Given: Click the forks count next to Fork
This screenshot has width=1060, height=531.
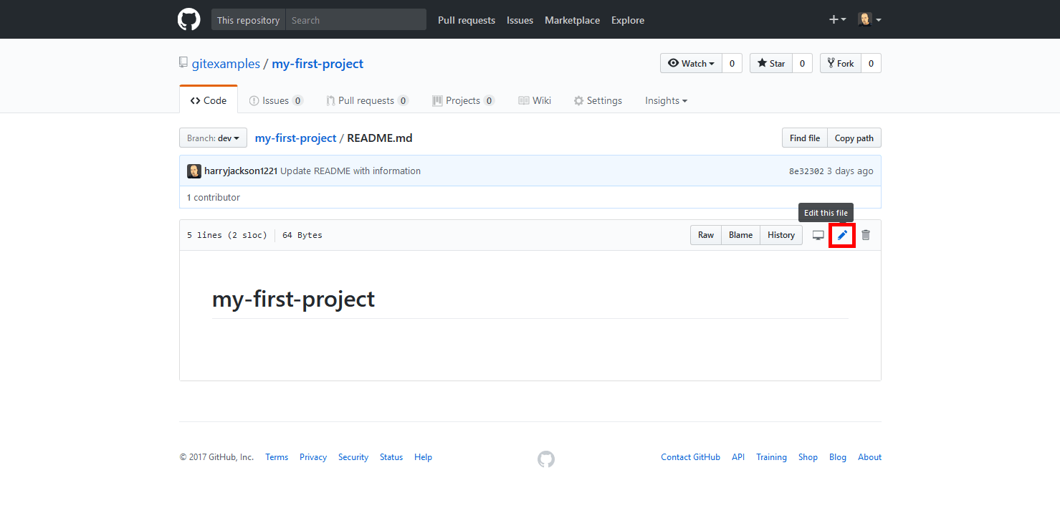Looking at the screenshot, I should (x=871, y=63).
